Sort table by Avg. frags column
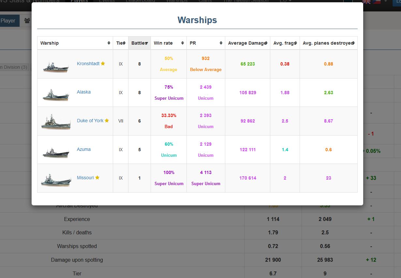 [x=285, y=43]
